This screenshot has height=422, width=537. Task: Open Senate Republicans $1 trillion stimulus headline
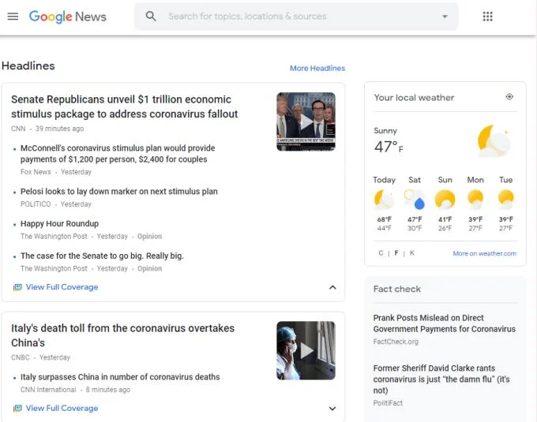point(124,106)
